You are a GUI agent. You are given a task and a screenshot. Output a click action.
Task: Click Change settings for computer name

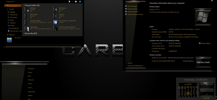pos(205,43)
